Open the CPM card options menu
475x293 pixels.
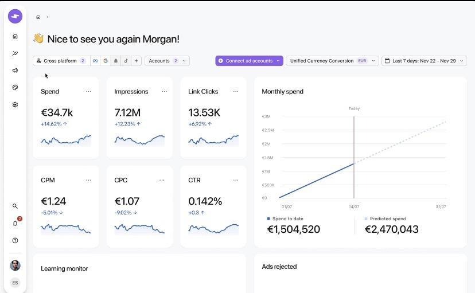88,180
